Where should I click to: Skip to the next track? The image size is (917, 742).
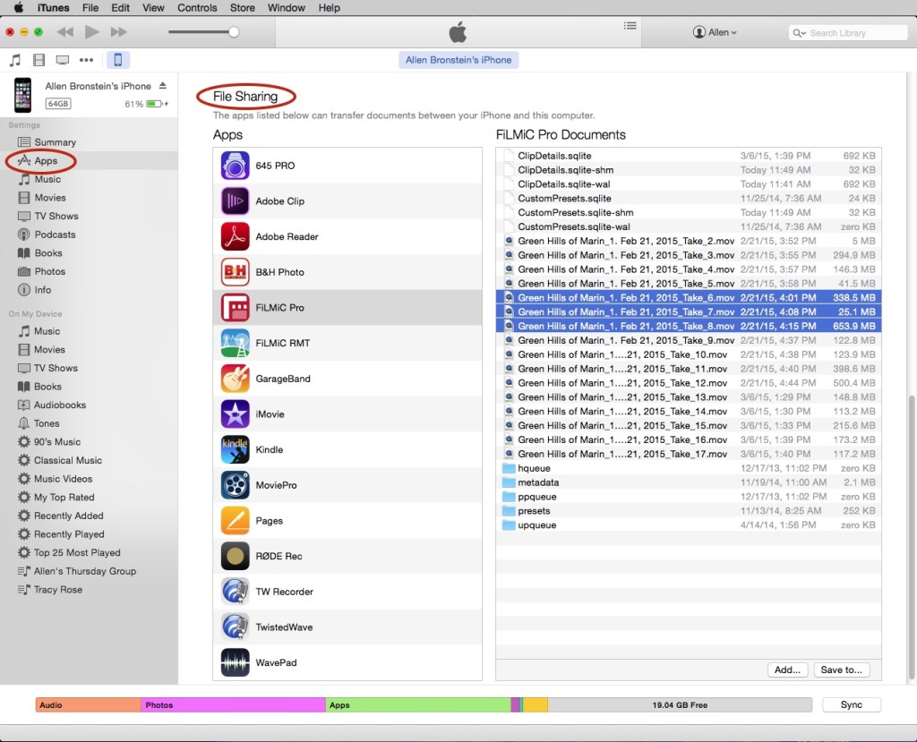[x=119, y=31]
